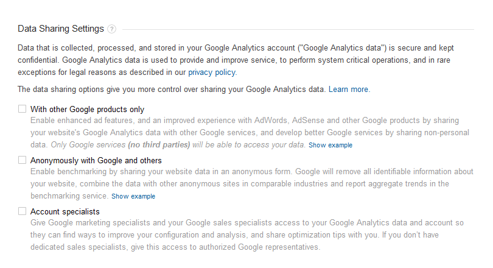Show example for the benchmarking service option
493x268 pixels.
[133, 196]
